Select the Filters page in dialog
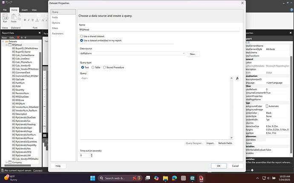The width and height of the screenshot is (294, 183). point(63,28)
